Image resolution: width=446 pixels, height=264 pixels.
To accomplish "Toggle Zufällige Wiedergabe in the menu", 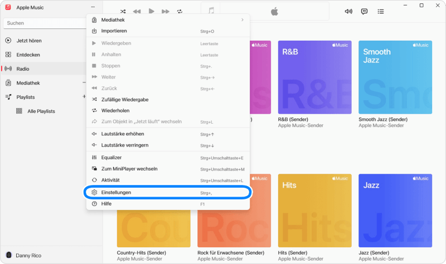I will click(x=168, y=100).
